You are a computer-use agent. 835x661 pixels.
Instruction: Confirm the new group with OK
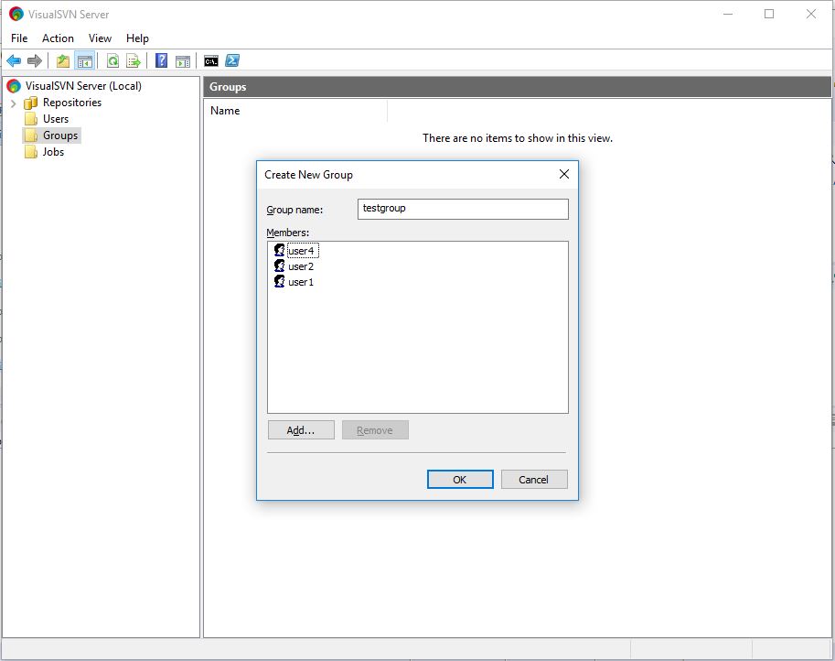pos(460,479)
